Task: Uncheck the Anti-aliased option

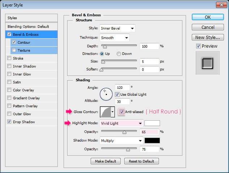Action: (x=122, y=112)
